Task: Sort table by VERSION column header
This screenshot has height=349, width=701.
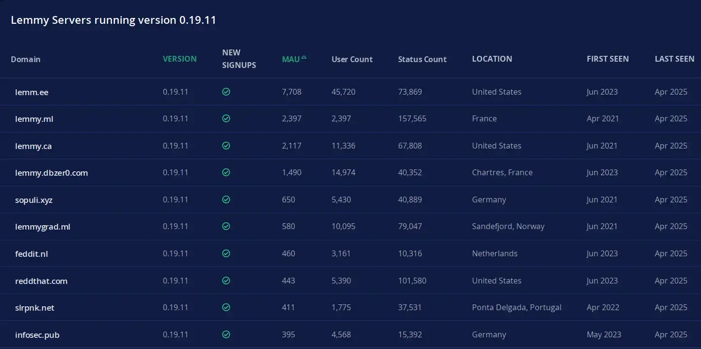Action: tap(180, 59)
